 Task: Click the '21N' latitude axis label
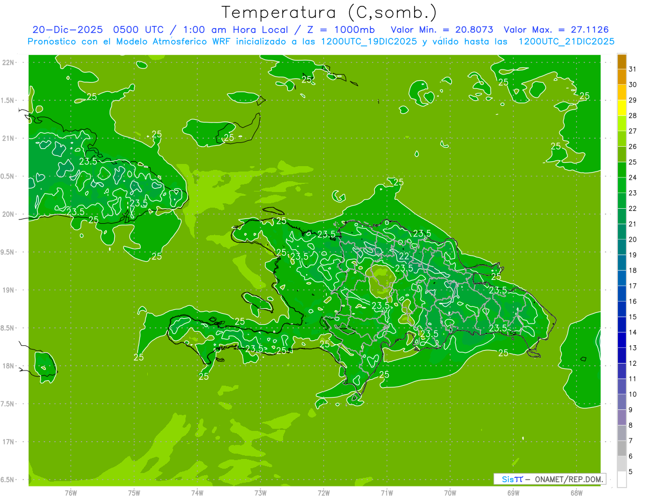pos(9,139)
